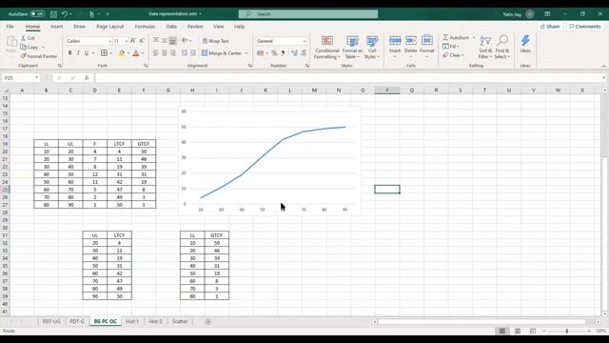Add a new sheet with plus icon
This screenshot has height=343, width=609.
(x=208, y=321)
